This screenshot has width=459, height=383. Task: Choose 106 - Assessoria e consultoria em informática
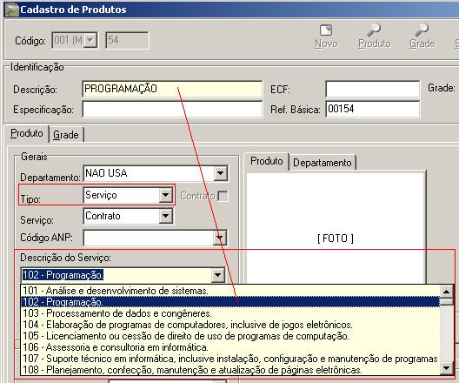click(230, 347)
